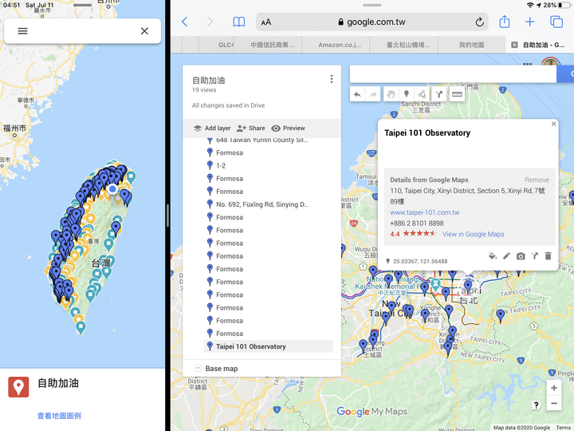Close the Taipei 101 Observatory info window
The width and height of the screenshot is (574, 431).
pos(553,124)
